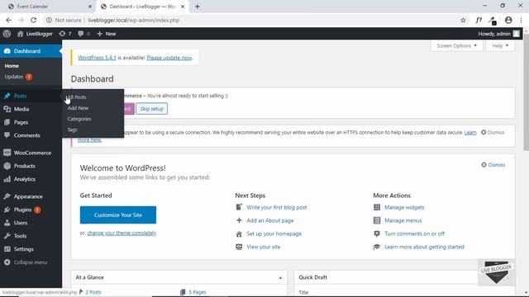Close the Dashboard LiveBlogger tab
This screenshot has width=529, height=297.
coord(183,7)
